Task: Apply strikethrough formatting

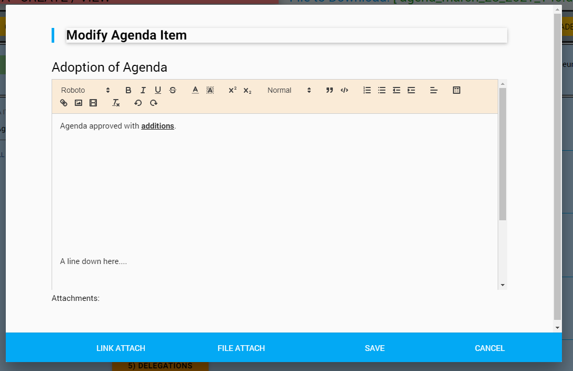Action: pos(173,90)
